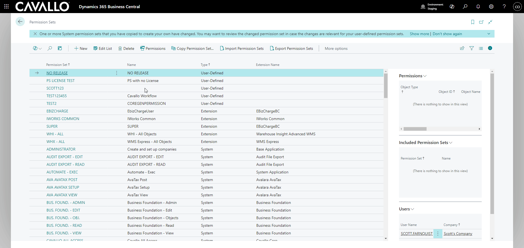Click the permission list vertical scrollbar
The height and width of the screenshot is (248, 524).
(386, 86)
